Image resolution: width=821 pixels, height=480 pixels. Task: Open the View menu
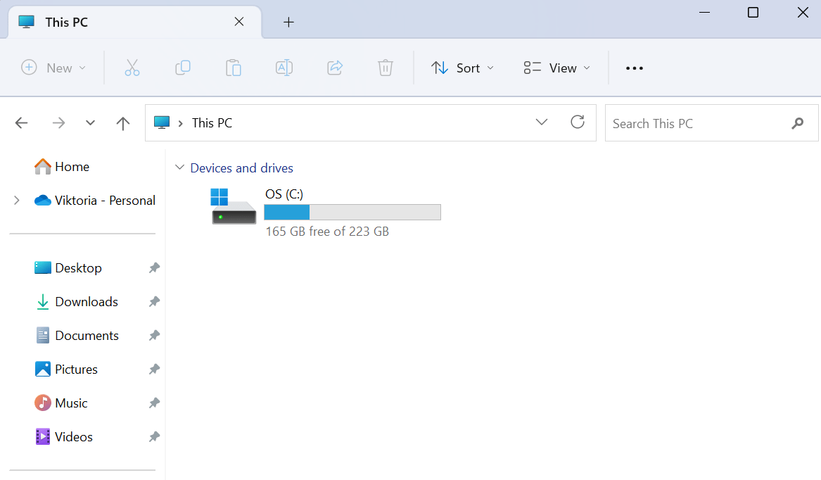[555, 68]
